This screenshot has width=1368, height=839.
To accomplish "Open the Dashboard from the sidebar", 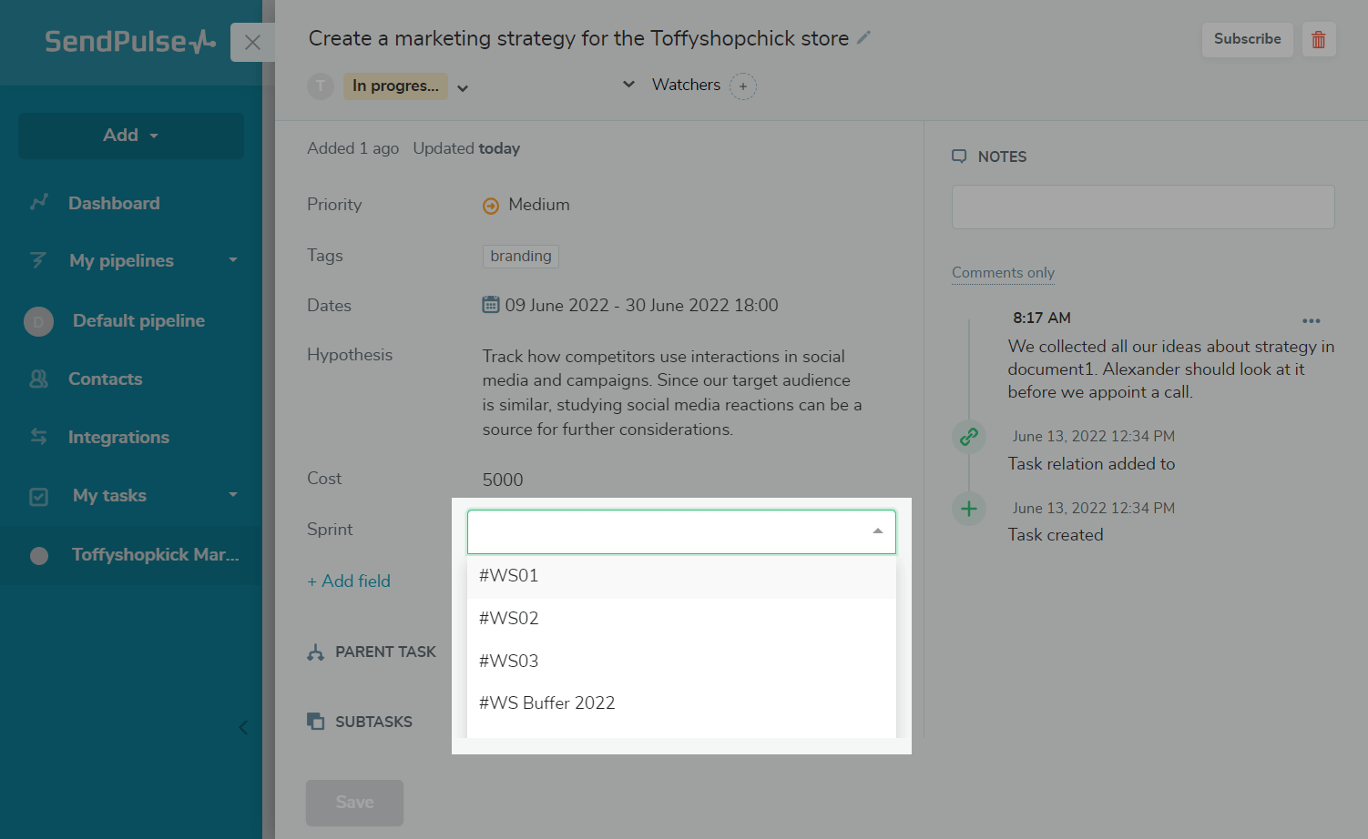I will tap(114, 203).
